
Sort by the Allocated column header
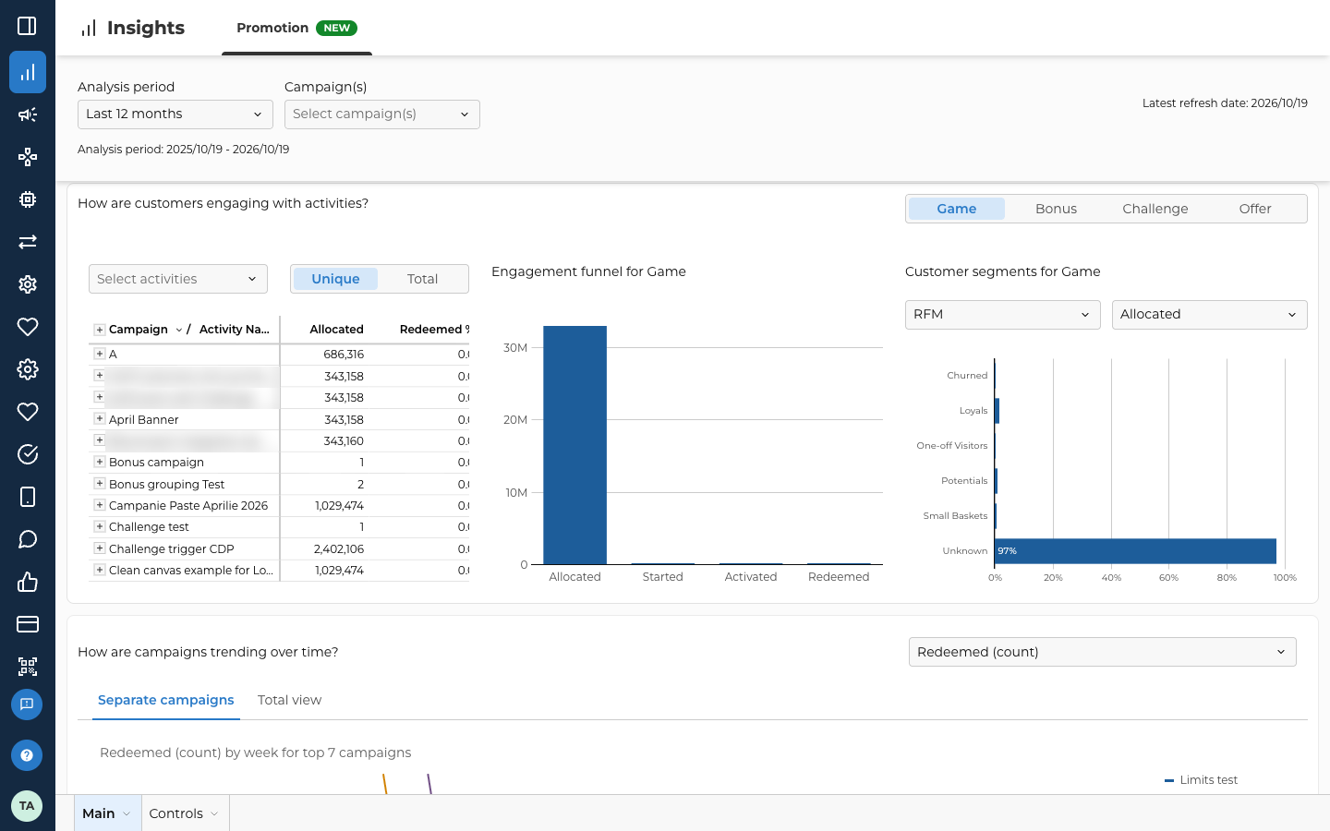(336, 330)
